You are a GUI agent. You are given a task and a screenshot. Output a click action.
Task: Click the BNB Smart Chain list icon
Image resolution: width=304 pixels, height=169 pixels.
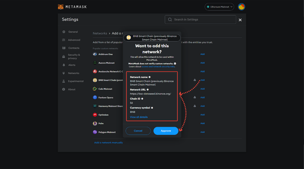click(95, 80)
